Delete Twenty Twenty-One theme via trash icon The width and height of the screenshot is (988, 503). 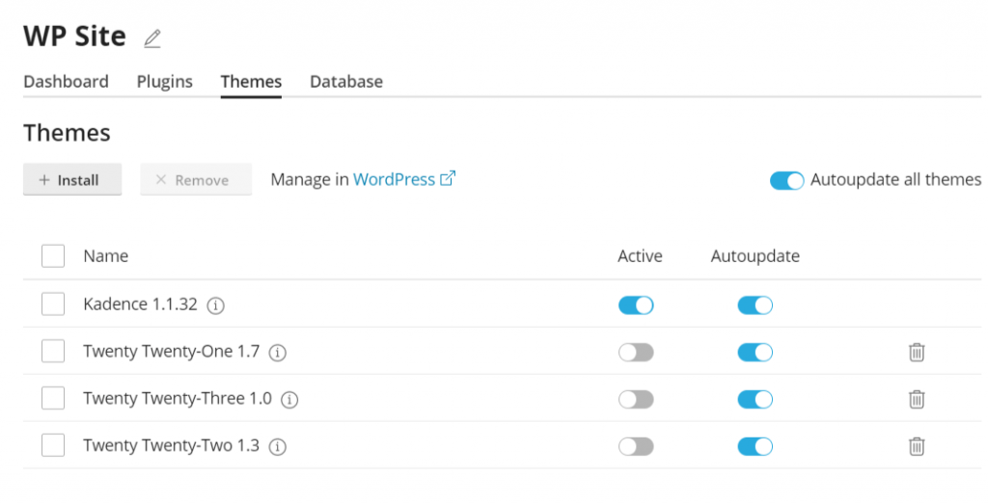[x=917, y=353]
